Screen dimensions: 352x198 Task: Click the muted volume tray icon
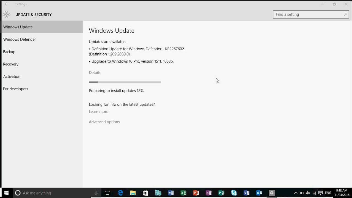308,193
